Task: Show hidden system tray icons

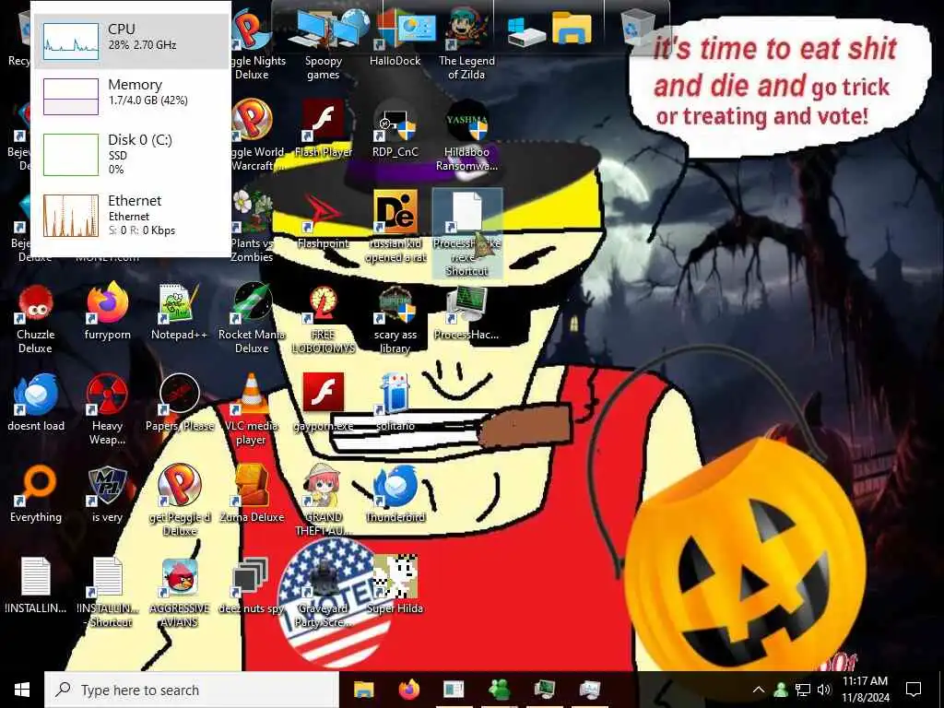Action: (759, 690)
